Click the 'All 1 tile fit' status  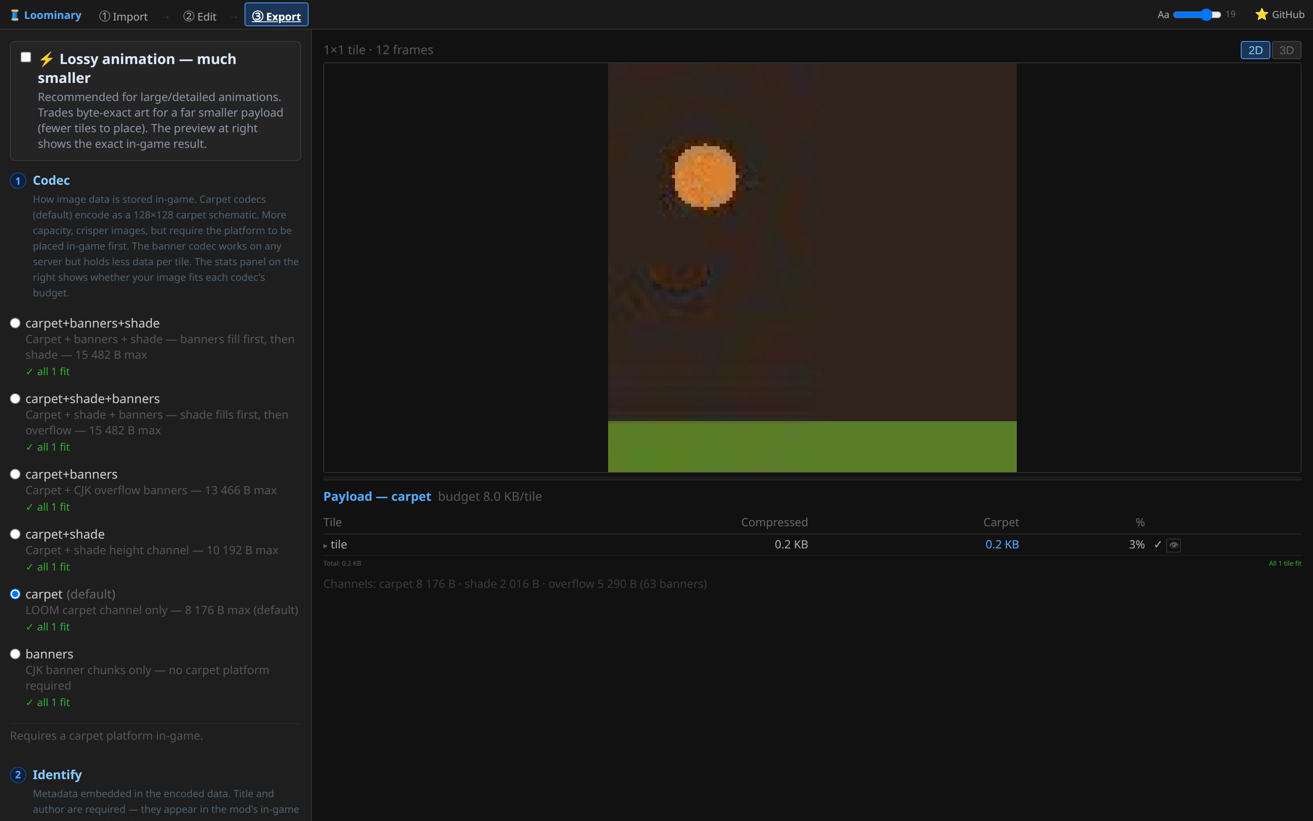click(1285, 563)
